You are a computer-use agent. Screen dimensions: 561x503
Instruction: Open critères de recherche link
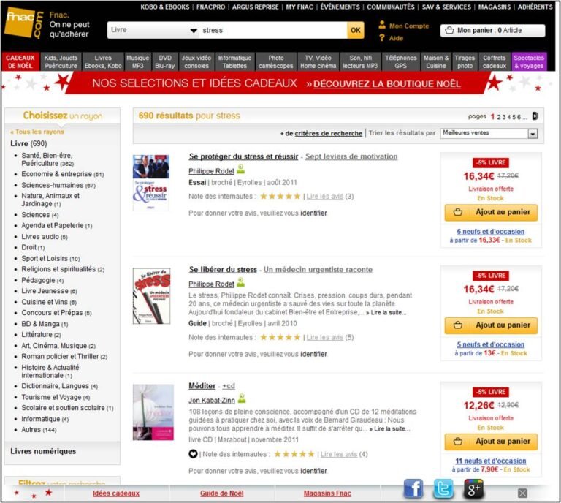click(x=328, y=133)
